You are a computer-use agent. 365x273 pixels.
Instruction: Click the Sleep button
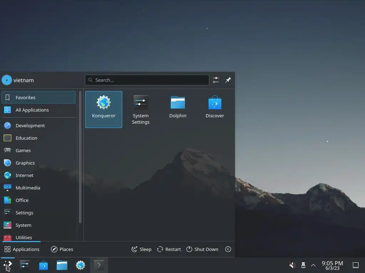tap(142, 249)
